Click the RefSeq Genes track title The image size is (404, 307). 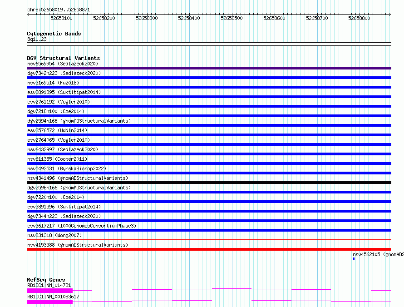point(46,280)
